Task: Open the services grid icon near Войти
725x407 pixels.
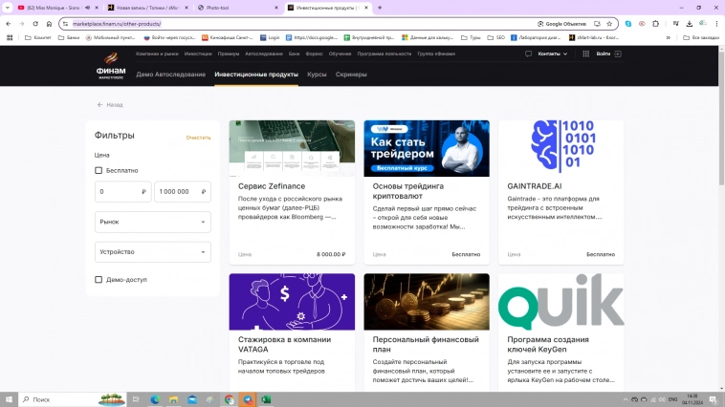Action: point(585,54)
